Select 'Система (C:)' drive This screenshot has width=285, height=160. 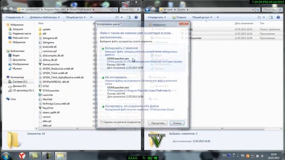click(20, 82)
